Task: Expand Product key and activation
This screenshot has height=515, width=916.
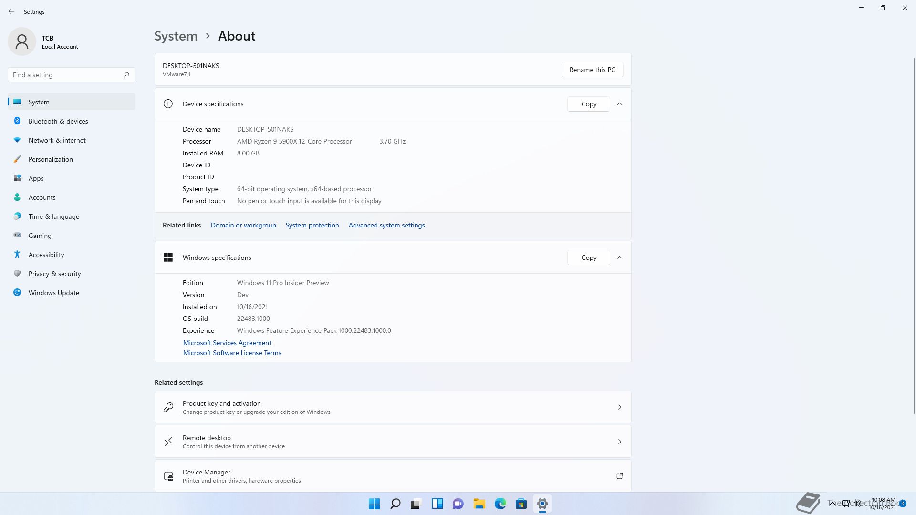Action: (620, 407)
